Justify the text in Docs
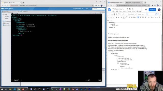The image size is (163, 91). click(145, 17)
